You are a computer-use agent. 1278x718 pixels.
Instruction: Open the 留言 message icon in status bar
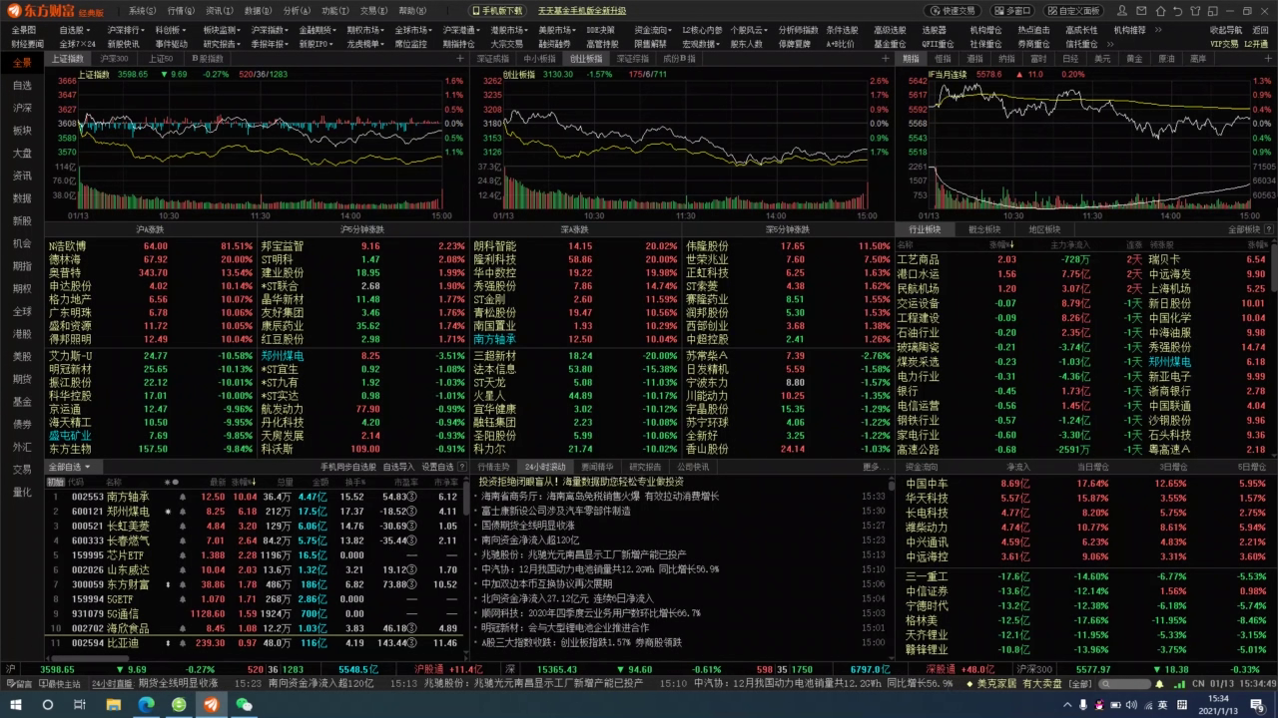coord(19,684)
